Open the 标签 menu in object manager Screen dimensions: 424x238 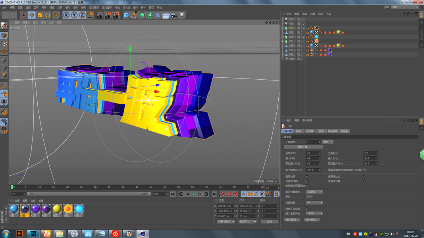[x=320, y=14]
